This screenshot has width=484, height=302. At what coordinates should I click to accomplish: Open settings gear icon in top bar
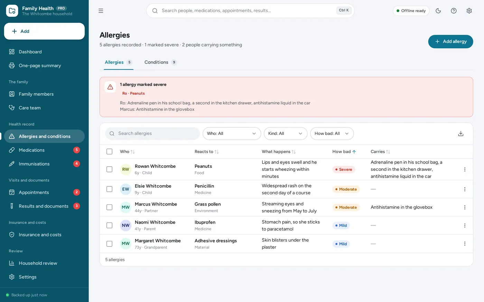[469, 11]
